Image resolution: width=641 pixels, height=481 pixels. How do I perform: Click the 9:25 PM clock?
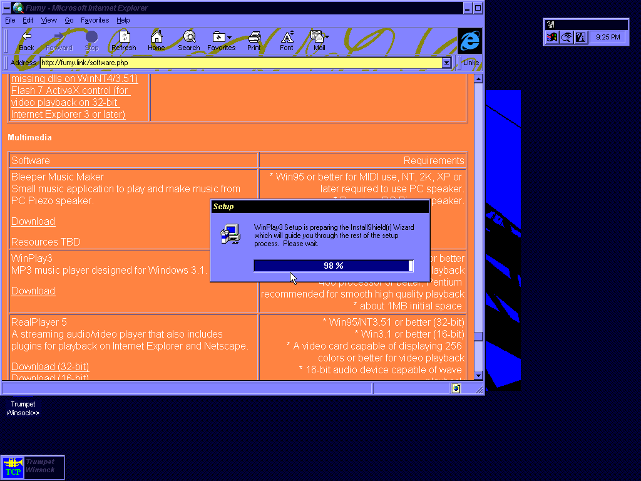pyautogui.click(x=608, y=37)
